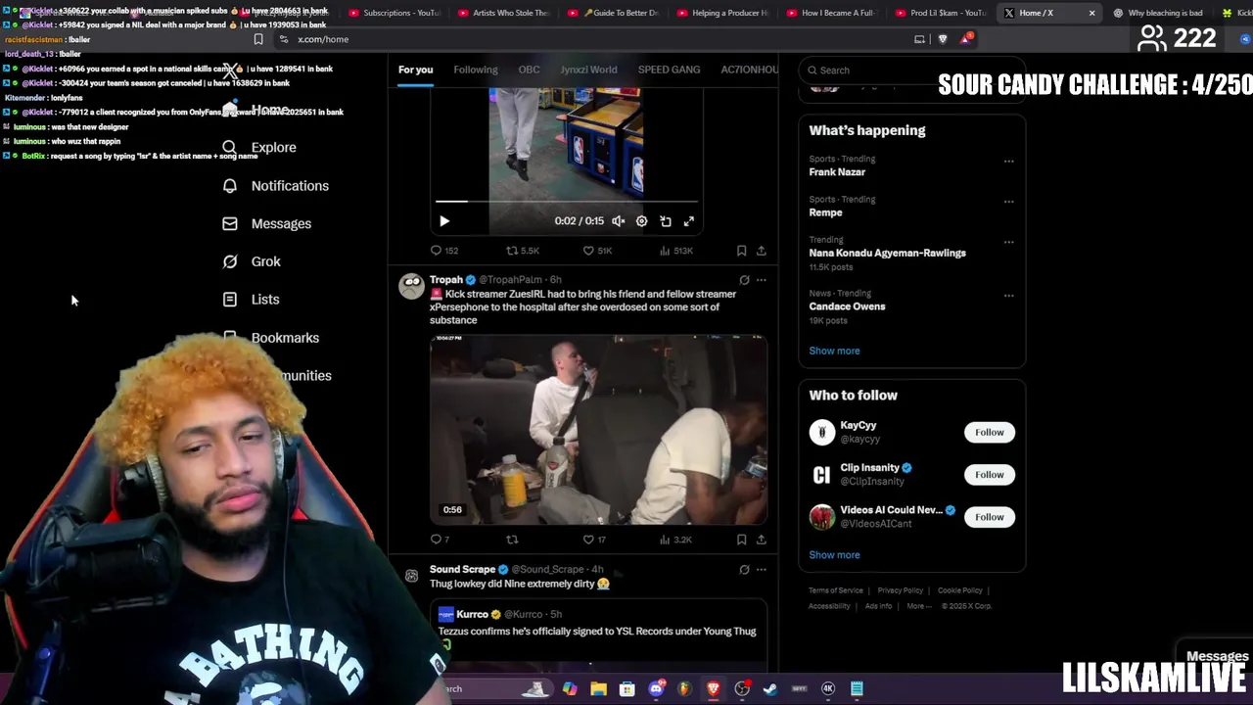The image size is (1253, 705).
Task: Open the Terms of Service link
Action: [836, 590]
